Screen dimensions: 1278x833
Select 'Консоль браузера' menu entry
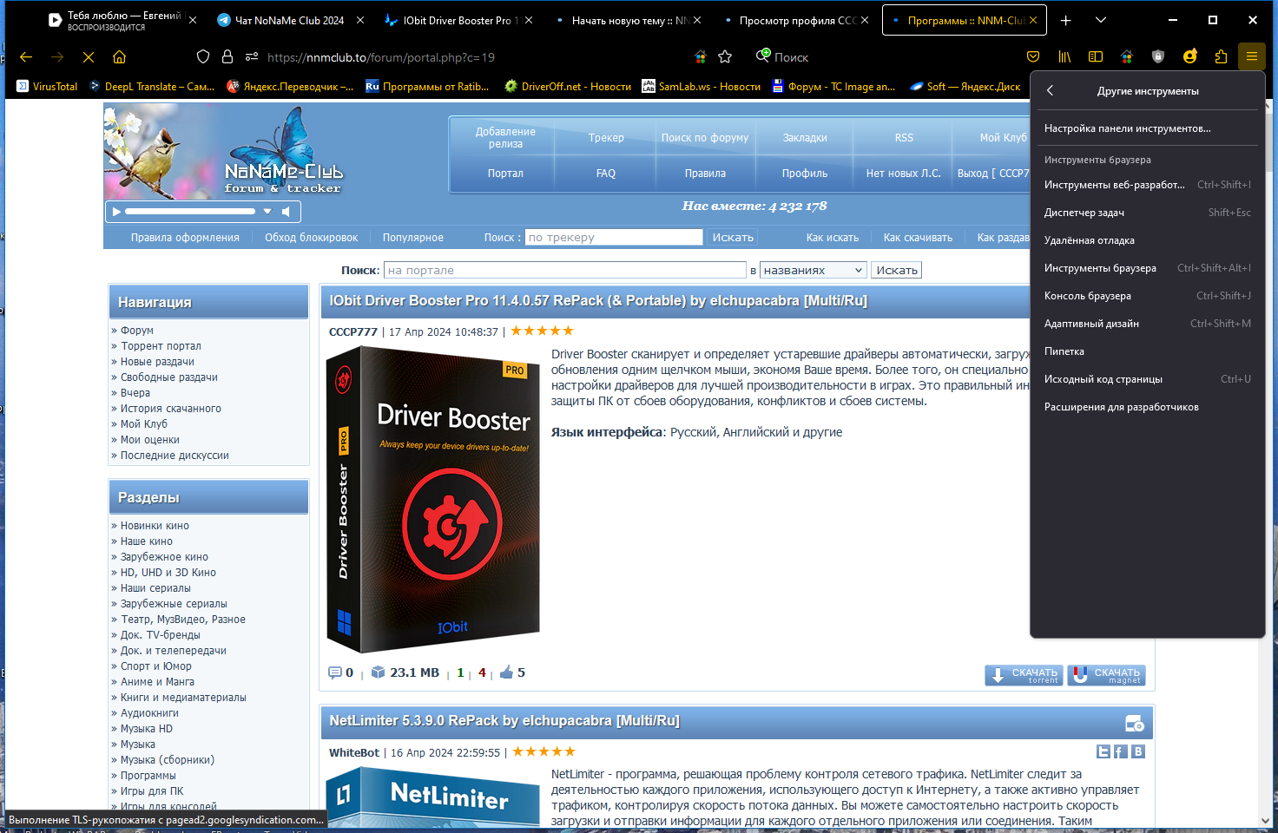click(x=1147, y=296)
